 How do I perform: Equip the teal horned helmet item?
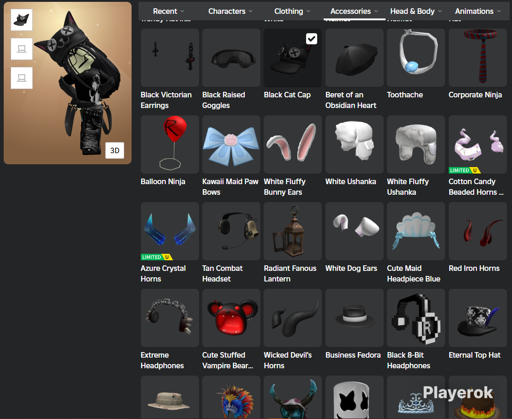[x=293, y=397]
